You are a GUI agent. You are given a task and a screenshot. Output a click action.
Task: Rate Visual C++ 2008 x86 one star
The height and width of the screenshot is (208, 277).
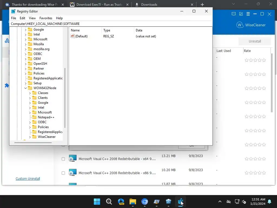pyautogui.click(x=247, y=173)
